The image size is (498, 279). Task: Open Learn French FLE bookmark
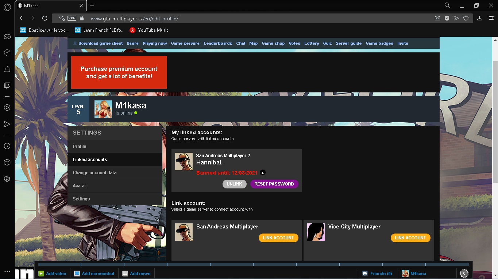(x=100, y=30)
